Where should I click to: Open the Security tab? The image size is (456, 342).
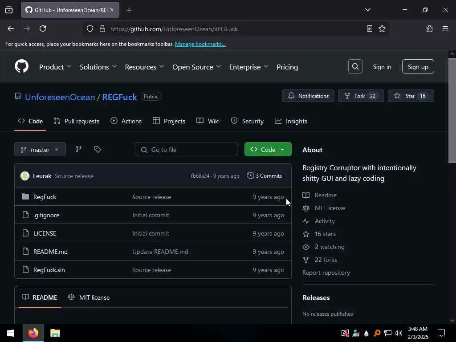[247, 121]
